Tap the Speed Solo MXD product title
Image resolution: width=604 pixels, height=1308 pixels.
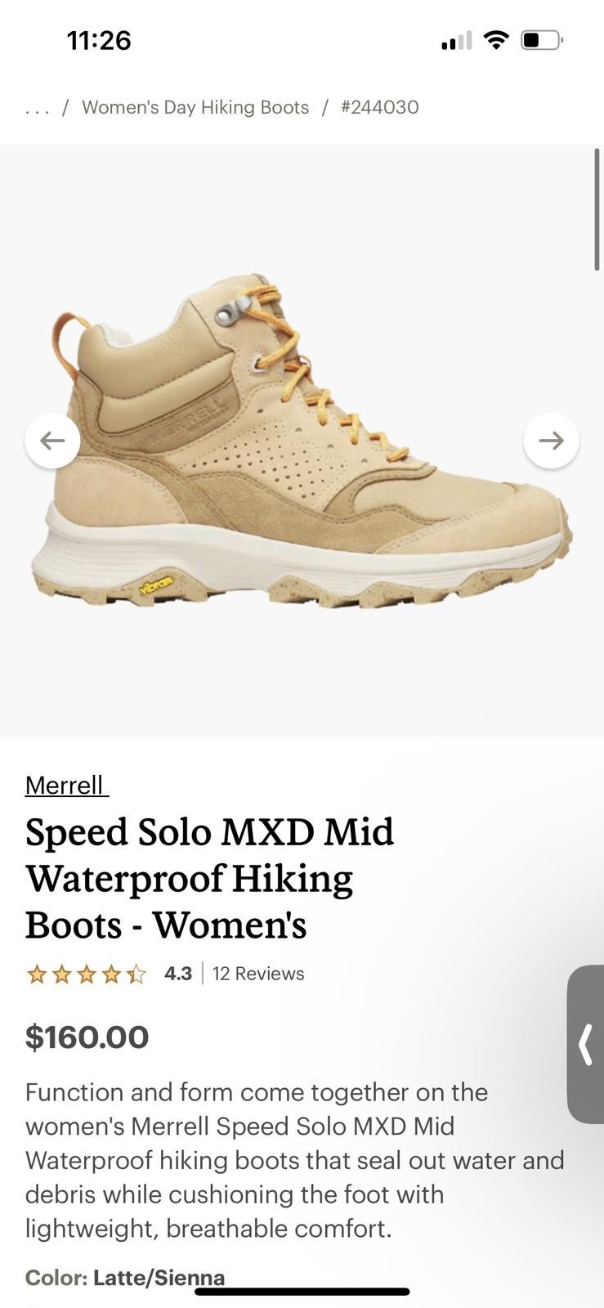click(x=210, y=878)
